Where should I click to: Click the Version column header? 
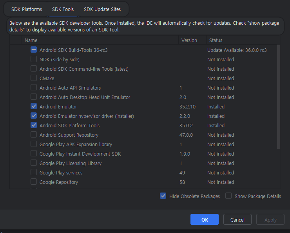(192, 40)
